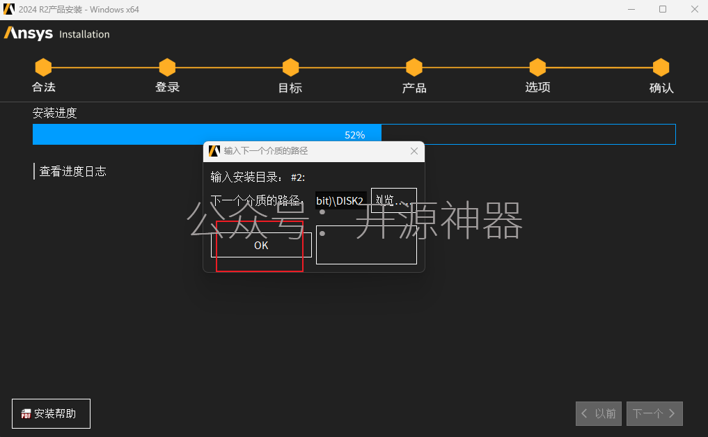Minimize the installer window
Screen dimensions: 708x437
[x=631, y=10]
